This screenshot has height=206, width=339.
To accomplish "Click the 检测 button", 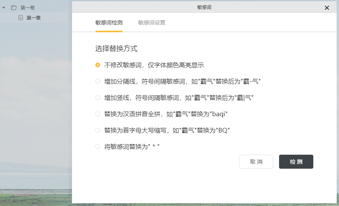I will (x=296, y=162).
